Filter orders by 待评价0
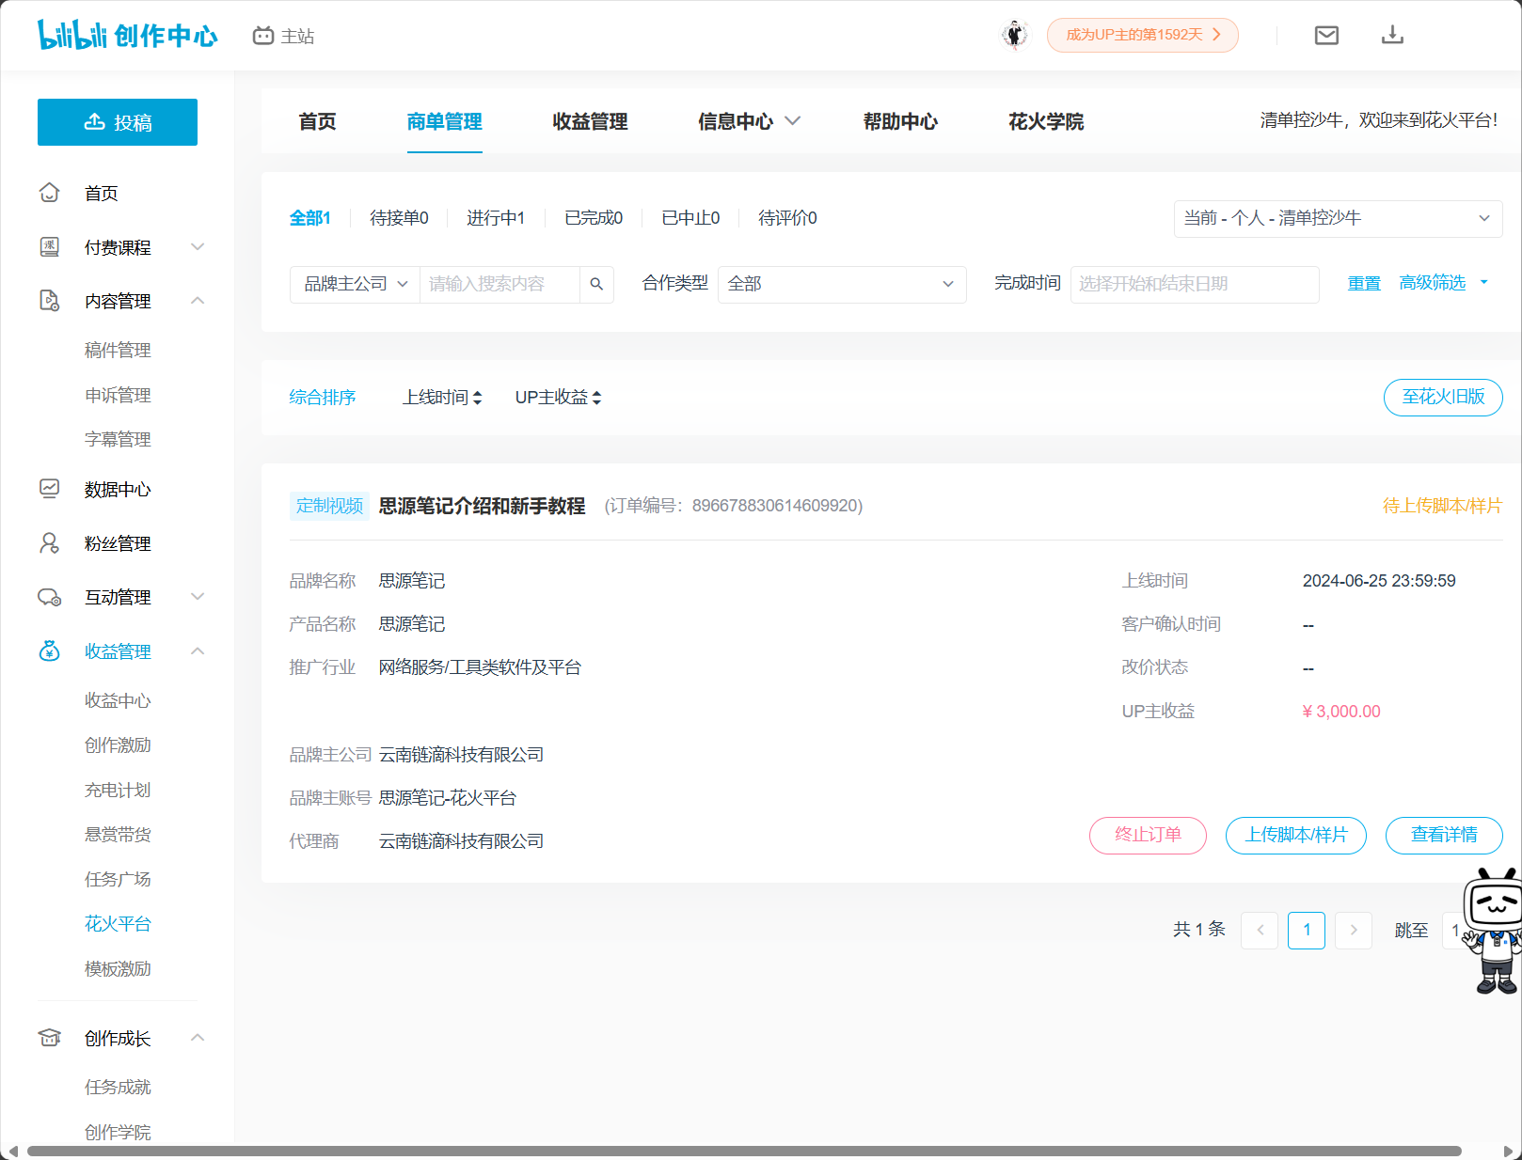1522x1160 pixels. pyautogui.click(x=787, y=218)
